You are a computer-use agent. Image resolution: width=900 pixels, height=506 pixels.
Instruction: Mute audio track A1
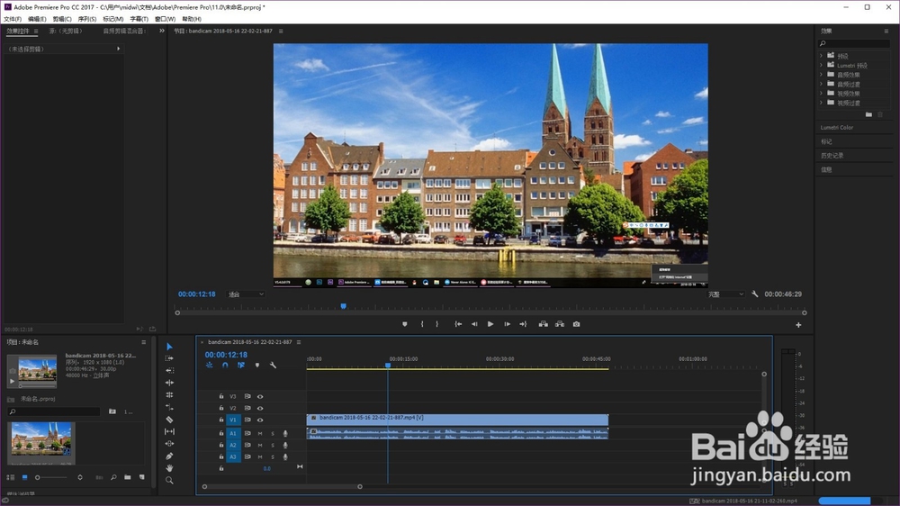pyautogui.click(x=260, y=433)
